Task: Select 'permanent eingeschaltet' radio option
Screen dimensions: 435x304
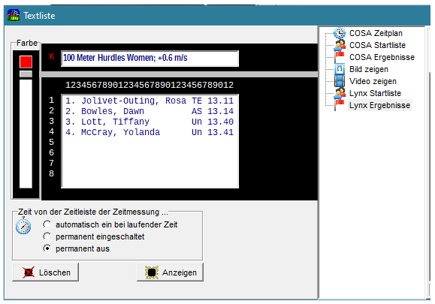Action: point(47,236)
